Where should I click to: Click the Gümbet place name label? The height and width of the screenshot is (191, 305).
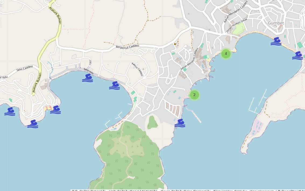coord(276,23)
